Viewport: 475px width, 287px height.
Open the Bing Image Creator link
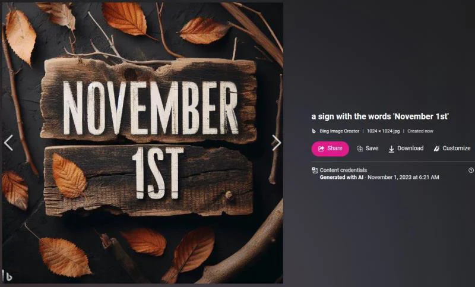pyautogui.click(x=339, y=131)
